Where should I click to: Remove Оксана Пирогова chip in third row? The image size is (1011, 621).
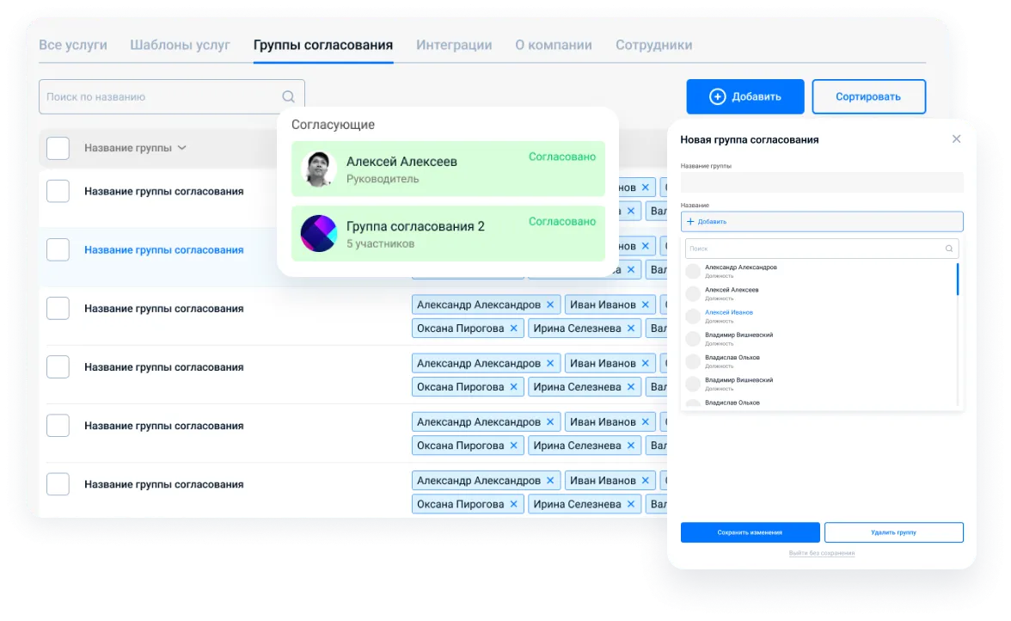tap(514, 329)
